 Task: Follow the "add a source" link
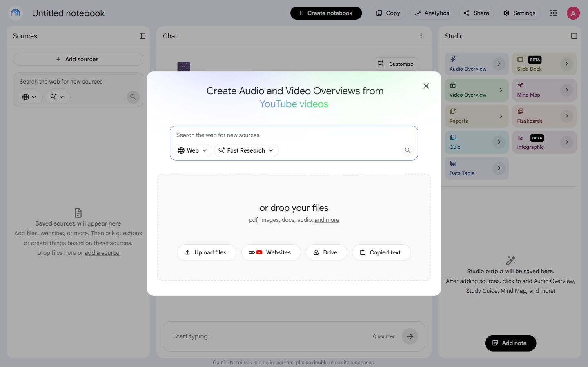[102, 253]
